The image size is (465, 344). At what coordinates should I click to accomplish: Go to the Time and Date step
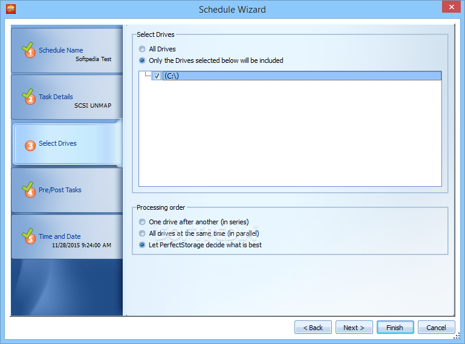[67, 237]
